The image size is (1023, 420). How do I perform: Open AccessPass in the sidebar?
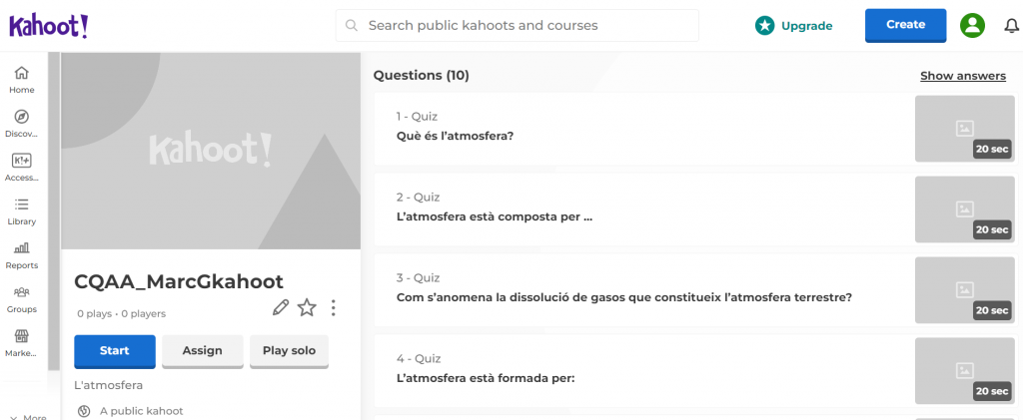21,167
